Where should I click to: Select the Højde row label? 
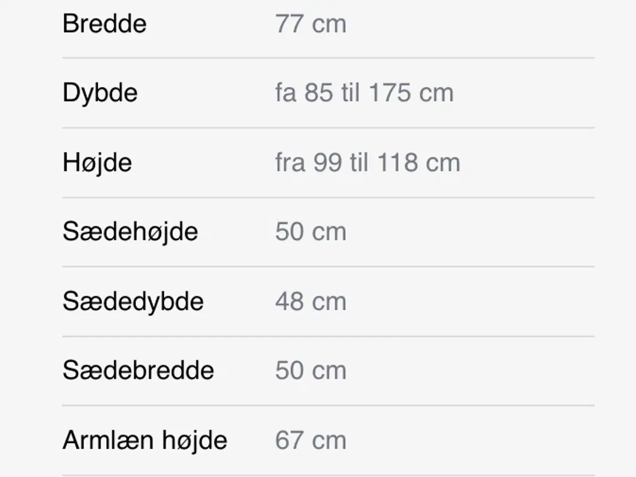(x=97, y=162)
